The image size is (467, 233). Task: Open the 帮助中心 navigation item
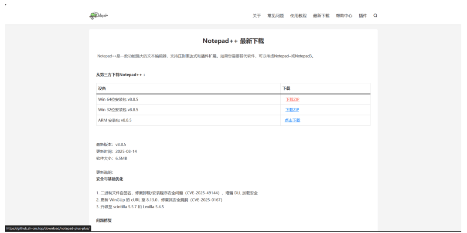tap(344, 16)
